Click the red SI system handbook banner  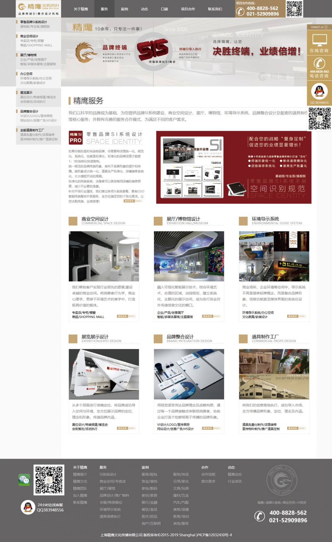pos(234,167)
